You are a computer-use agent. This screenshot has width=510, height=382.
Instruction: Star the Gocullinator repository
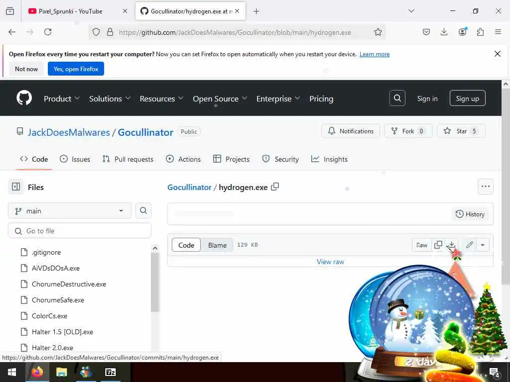[461, 131]
